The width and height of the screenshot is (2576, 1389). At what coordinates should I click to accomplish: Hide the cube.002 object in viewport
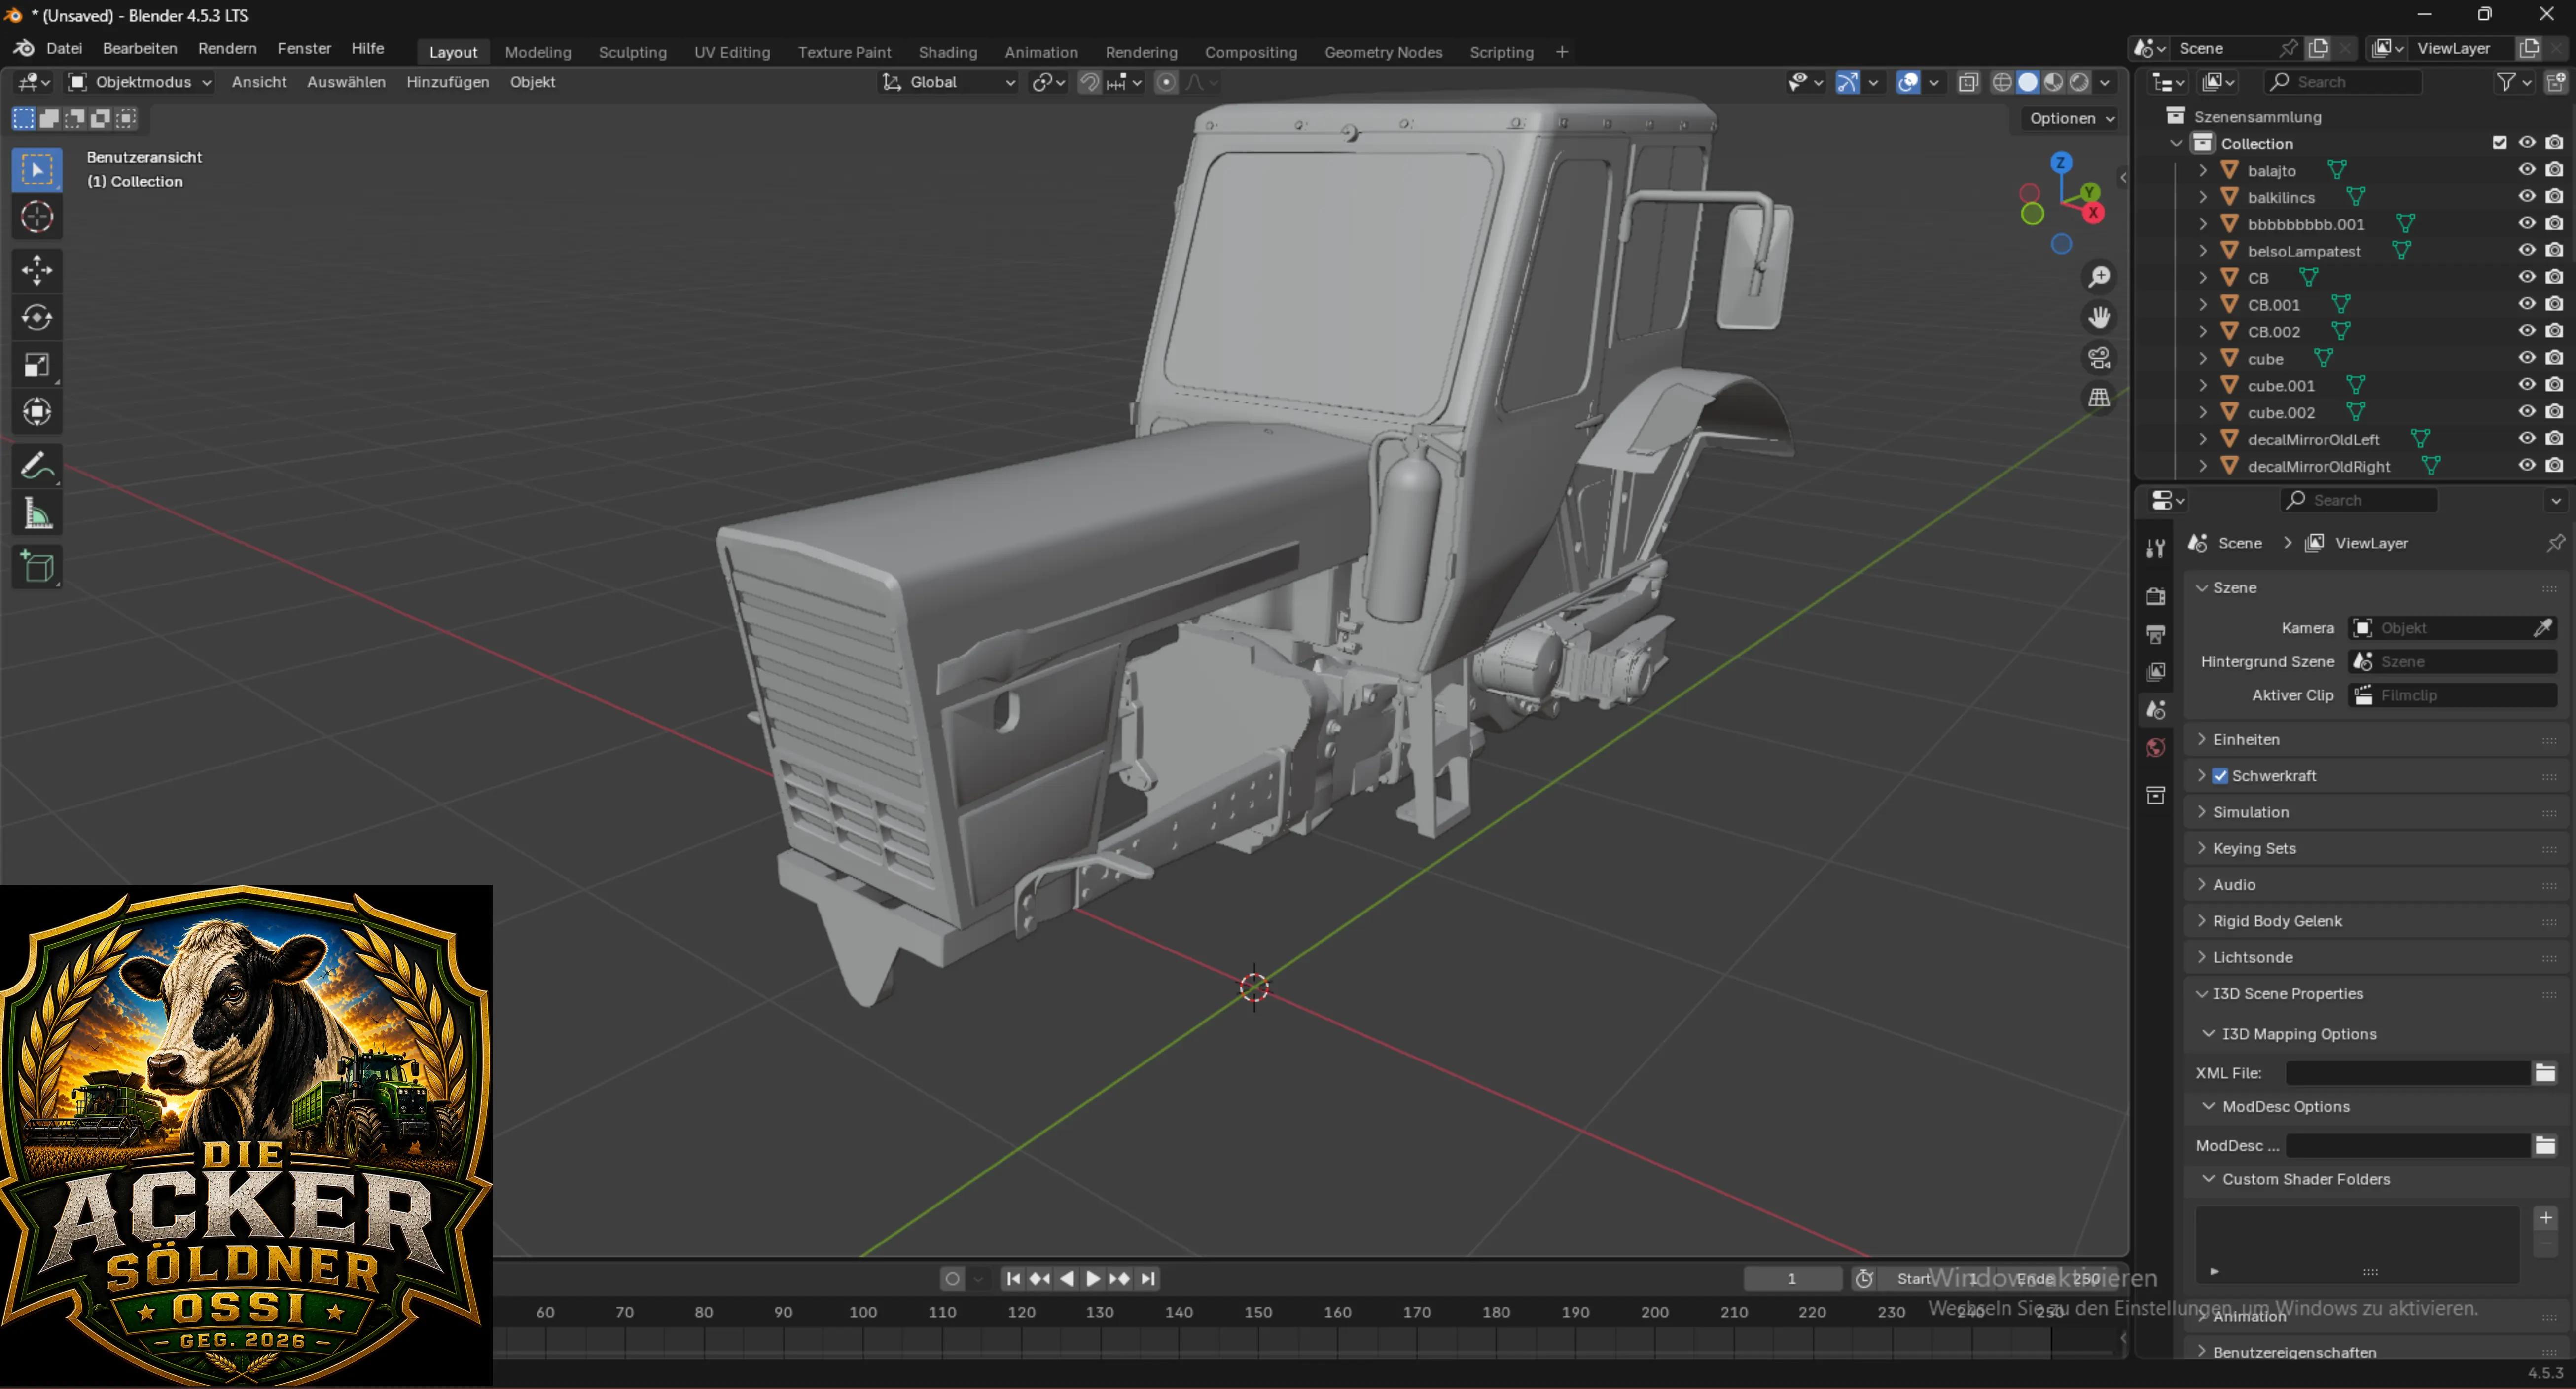pos(2527,412)
